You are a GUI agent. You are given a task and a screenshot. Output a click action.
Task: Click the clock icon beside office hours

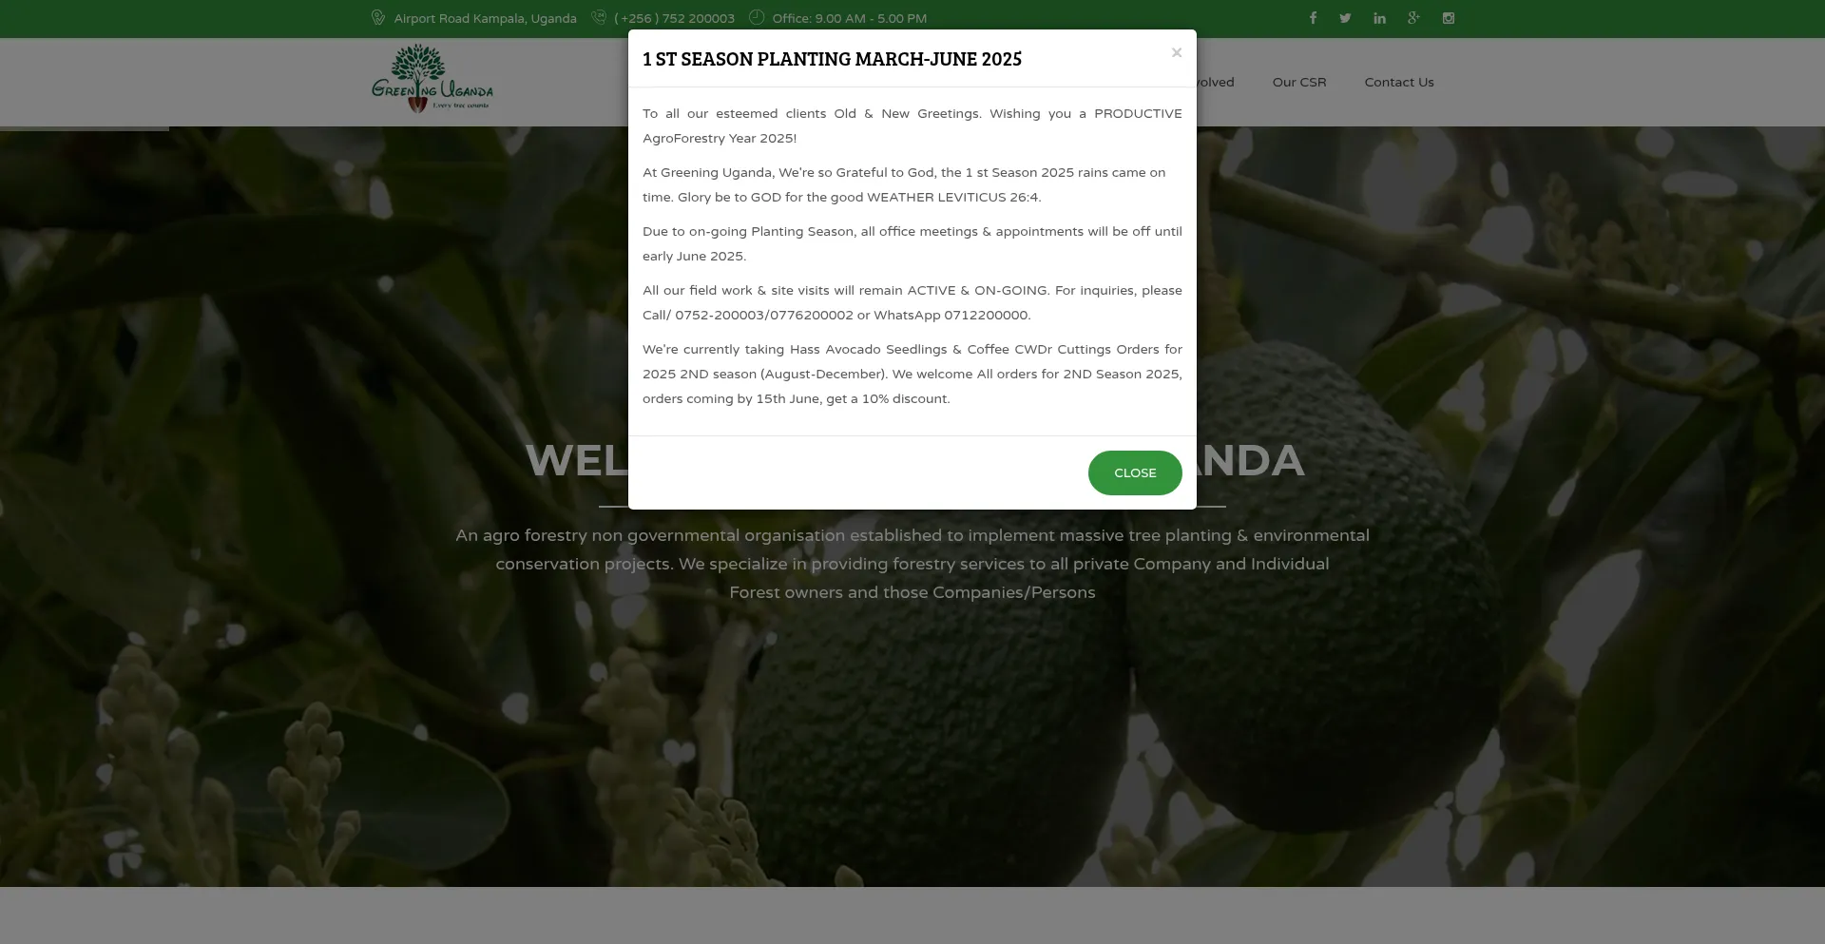point(757,17)
